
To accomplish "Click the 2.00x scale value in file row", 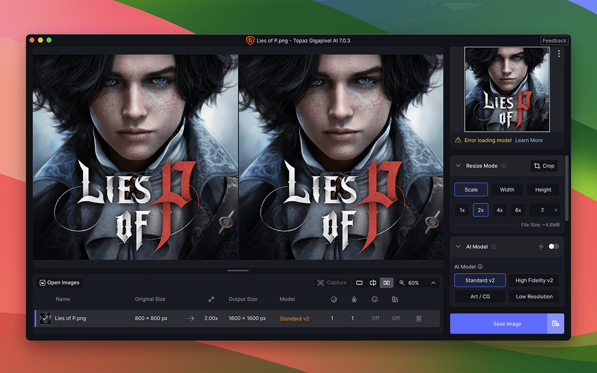I will [x=211, y=318].
